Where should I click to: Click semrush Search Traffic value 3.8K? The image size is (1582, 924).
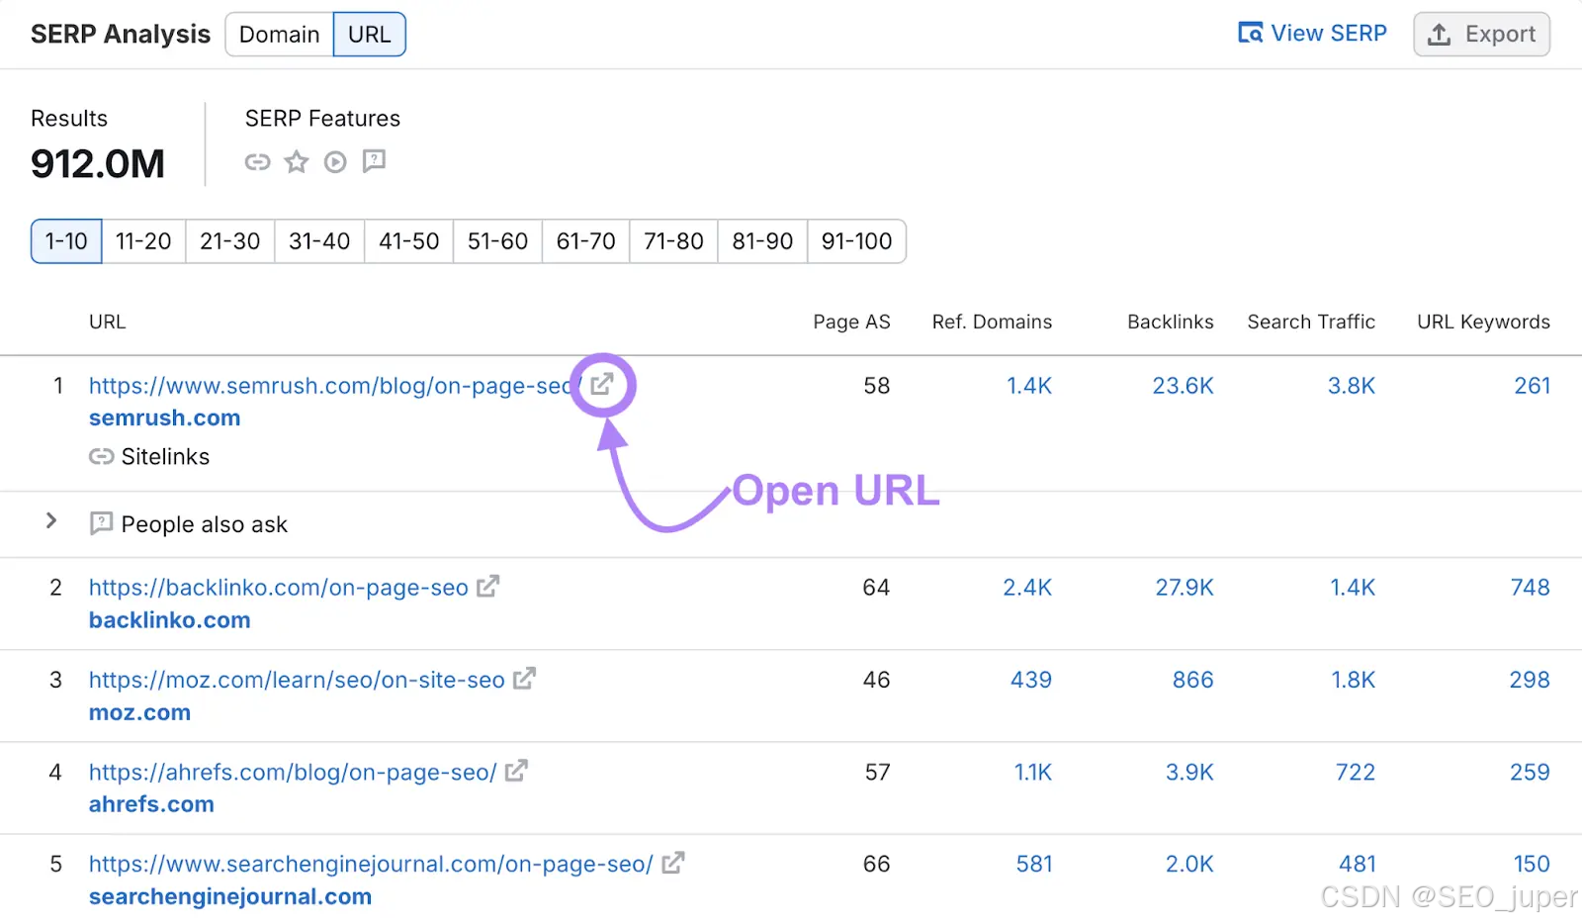tap(1352, 386)
